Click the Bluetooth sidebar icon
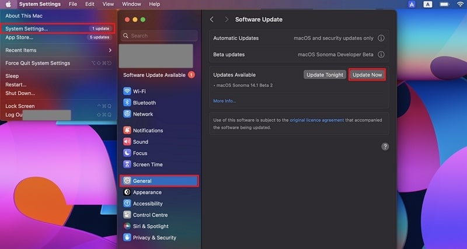This screenshot has height=249, width=467. pyautogui.click(x=127, y=102)
